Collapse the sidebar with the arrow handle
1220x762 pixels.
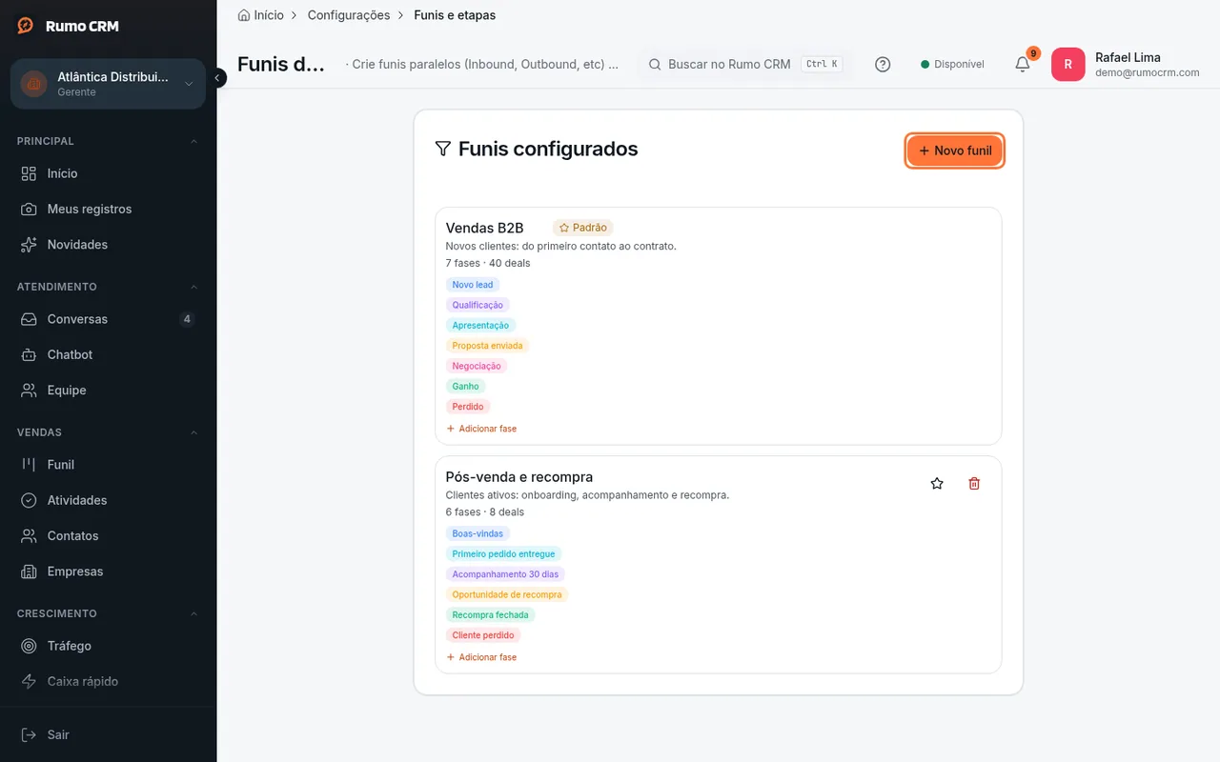[218, 78]
